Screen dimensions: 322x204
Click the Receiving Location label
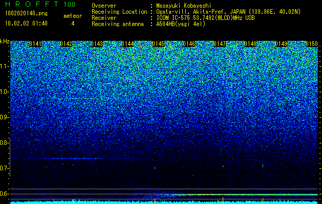click(x=119, y=12)
